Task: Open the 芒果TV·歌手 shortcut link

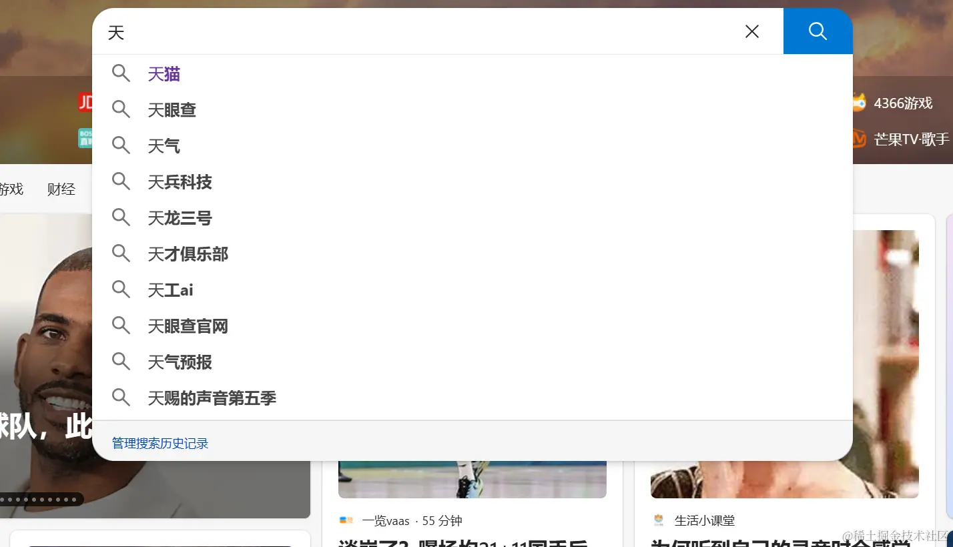Action: tap(912, 139)
